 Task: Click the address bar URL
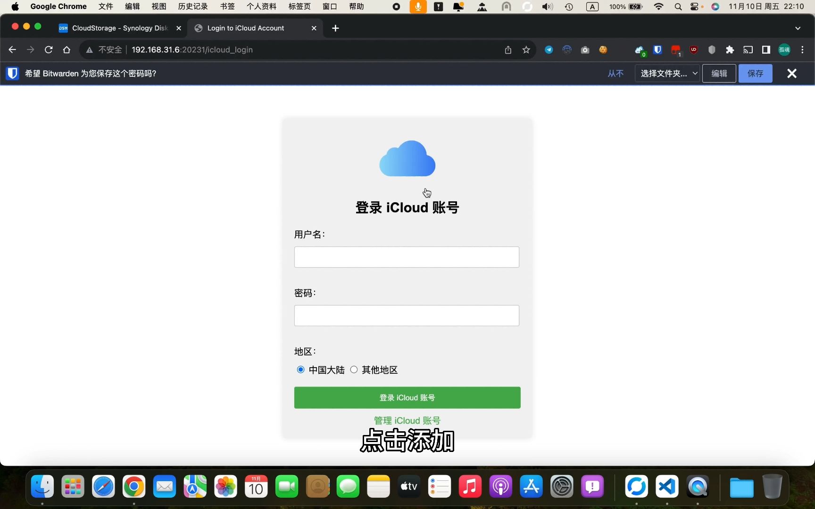pyautogui.click(x=192, y=49)
